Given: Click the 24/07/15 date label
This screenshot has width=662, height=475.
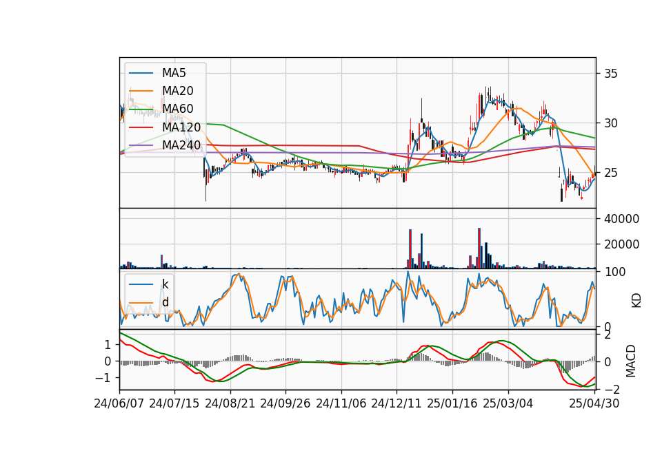Looking at the screenshot, I should (174, 403).
